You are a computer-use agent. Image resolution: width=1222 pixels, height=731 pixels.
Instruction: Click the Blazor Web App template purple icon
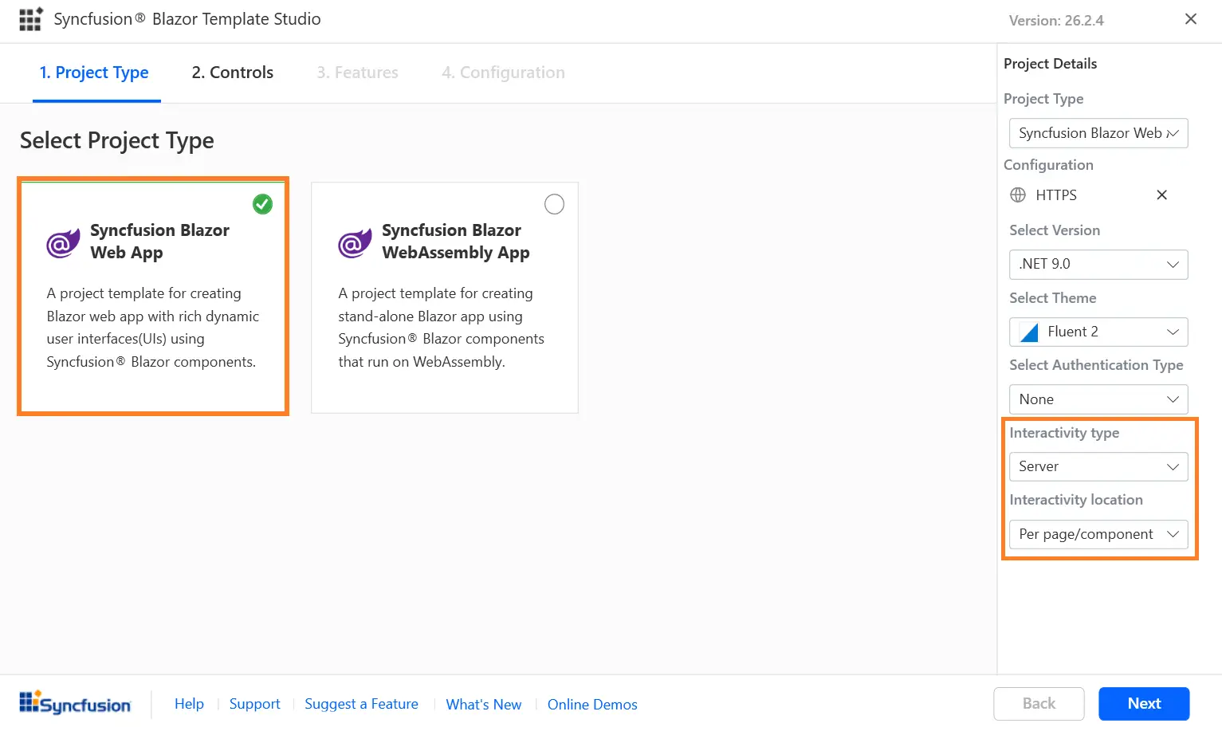63,243
